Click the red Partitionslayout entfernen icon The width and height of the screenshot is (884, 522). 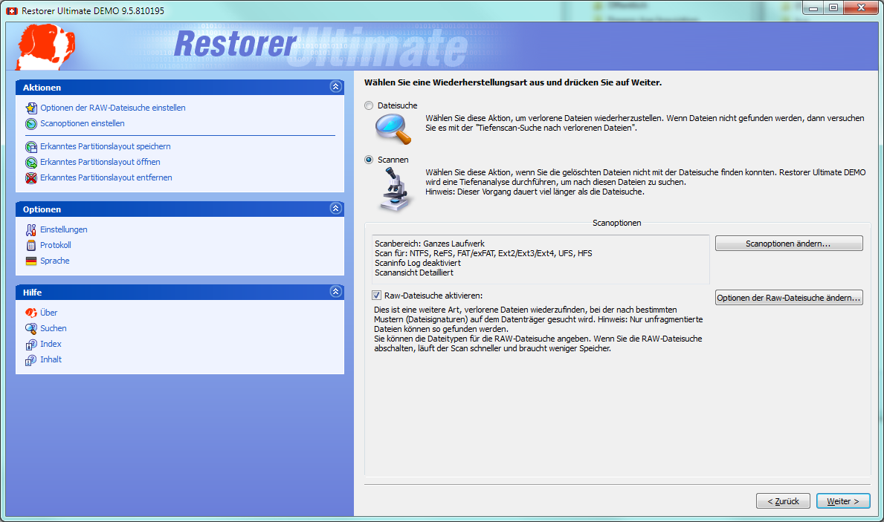31,178
